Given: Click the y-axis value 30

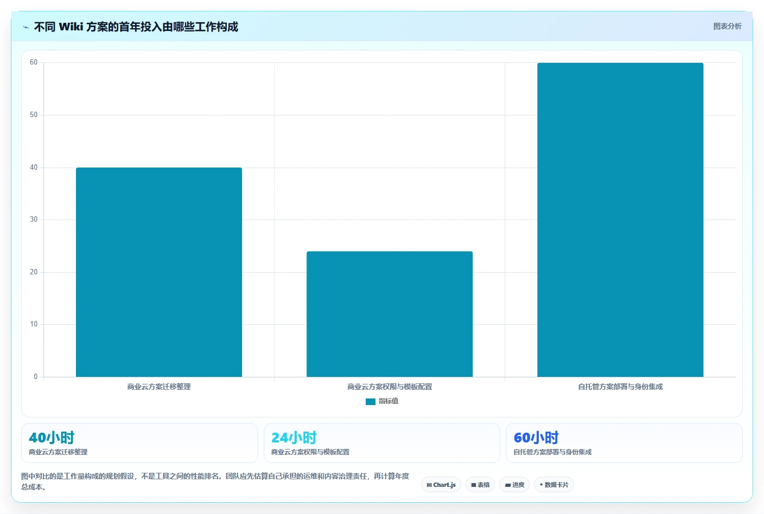Looking at the screenshot, I should click(34, 220).
